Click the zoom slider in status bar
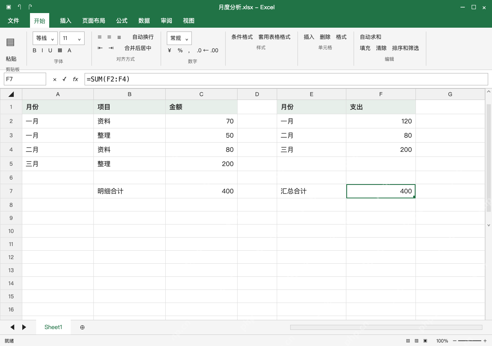492x346 pixels. click(x=470, y=341)
